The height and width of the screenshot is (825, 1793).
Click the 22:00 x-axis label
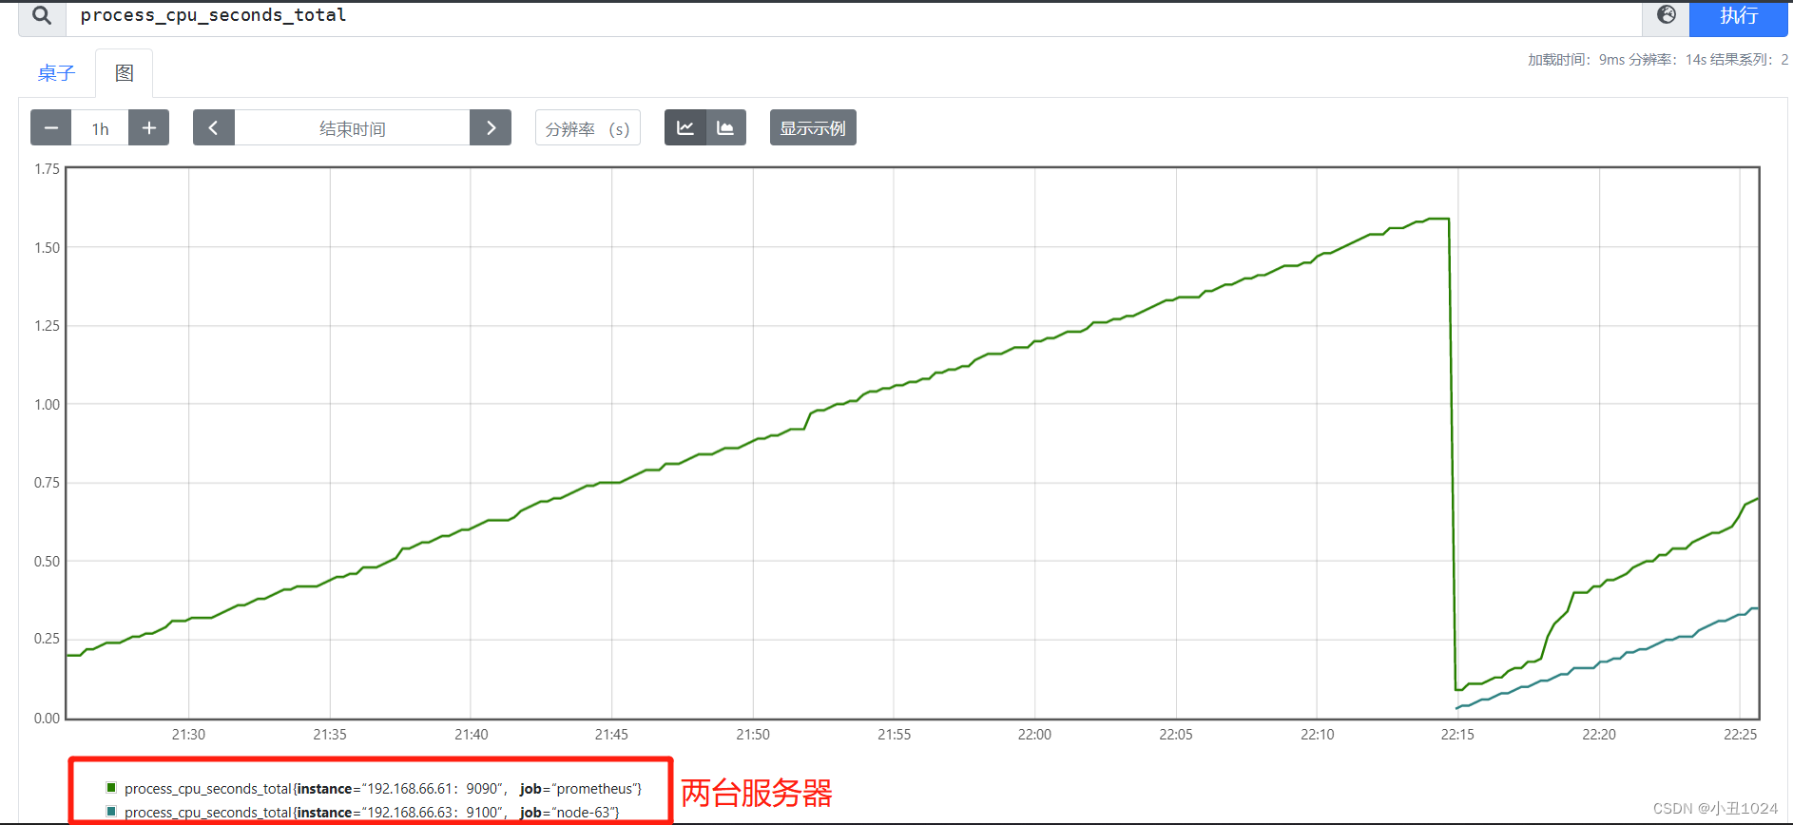pos(1034,735)
